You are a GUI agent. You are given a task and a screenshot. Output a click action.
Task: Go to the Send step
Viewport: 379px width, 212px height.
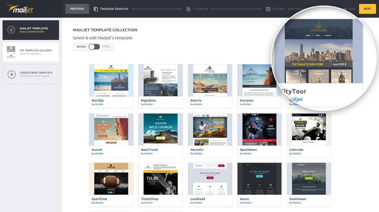coord(351,9)
